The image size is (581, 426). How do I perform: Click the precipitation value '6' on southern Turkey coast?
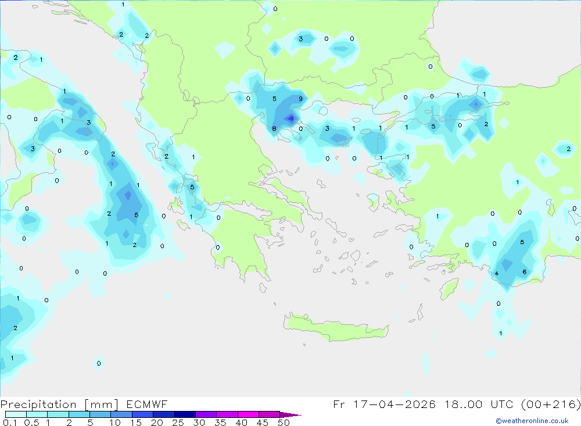524,272
